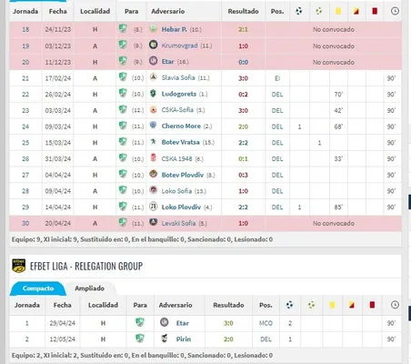Open the 3:0 result against Etar in relegation group
The image size is (411, 364).
click(x=228, y=323)
